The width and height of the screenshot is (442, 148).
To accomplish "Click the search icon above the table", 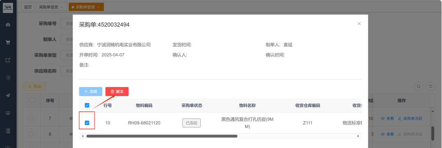I will click(418, 86).
